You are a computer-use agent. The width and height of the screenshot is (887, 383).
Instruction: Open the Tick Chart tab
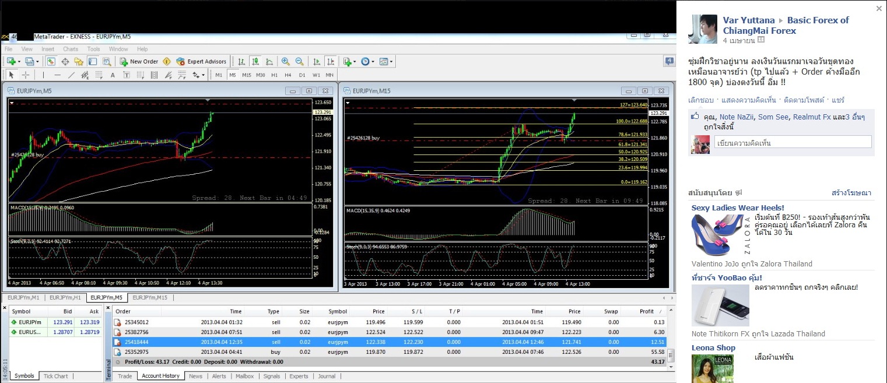click(x=56, y=376)
